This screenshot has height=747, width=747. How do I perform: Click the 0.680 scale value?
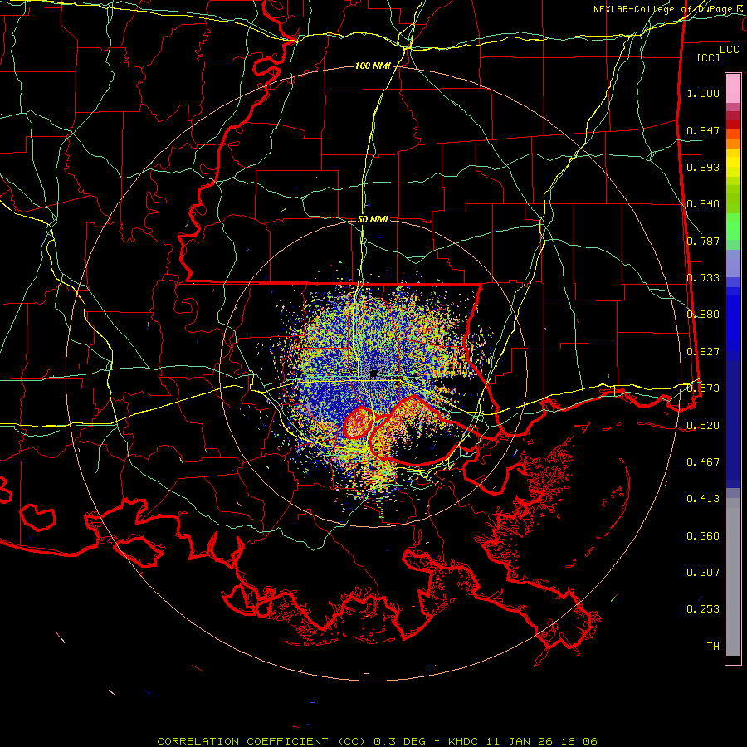(703, 315)
